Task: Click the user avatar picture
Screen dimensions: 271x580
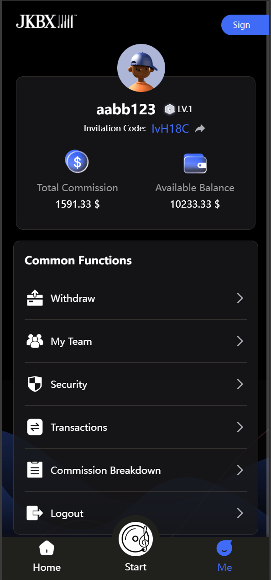Action: pyautogui.click(x=141, y=68)
